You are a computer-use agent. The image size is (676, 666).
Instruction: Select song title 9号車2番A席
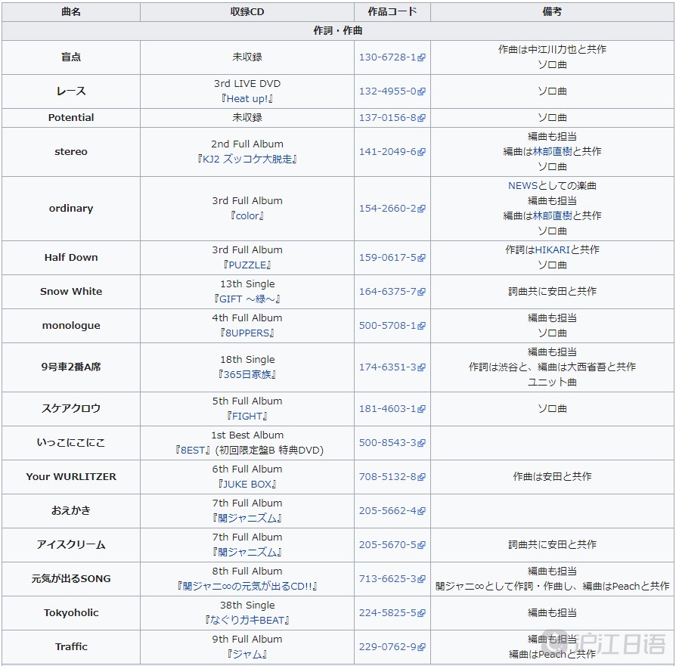(71, 367)
